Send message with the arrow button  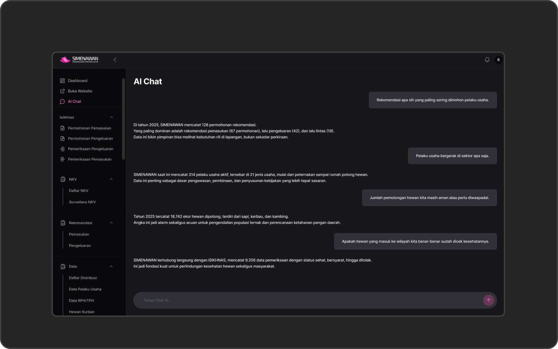(488, 300)
